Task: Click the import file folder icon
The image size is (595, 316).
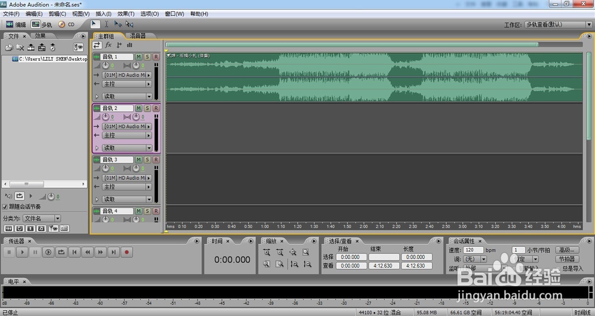Action: [9, 48]
